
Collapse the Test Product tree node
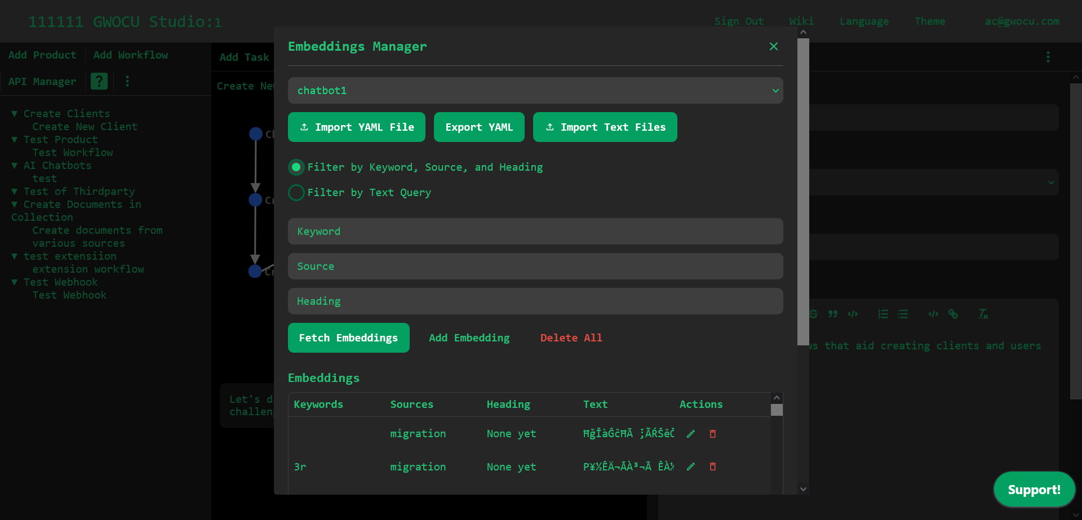[x=15, y=140]
